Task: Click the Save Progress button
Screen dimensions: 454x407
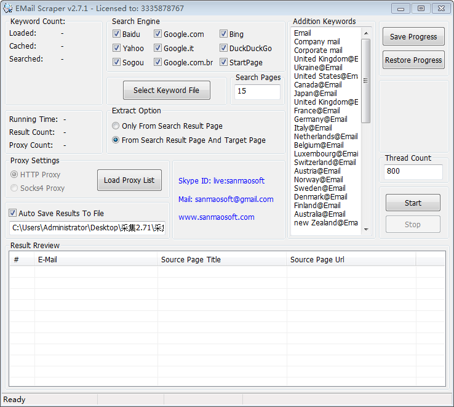Action: [x=413, y=37]
